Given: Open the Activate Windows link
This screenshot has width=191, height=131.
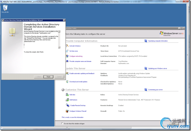Looking at the screenshot, I should click(75, 46).
